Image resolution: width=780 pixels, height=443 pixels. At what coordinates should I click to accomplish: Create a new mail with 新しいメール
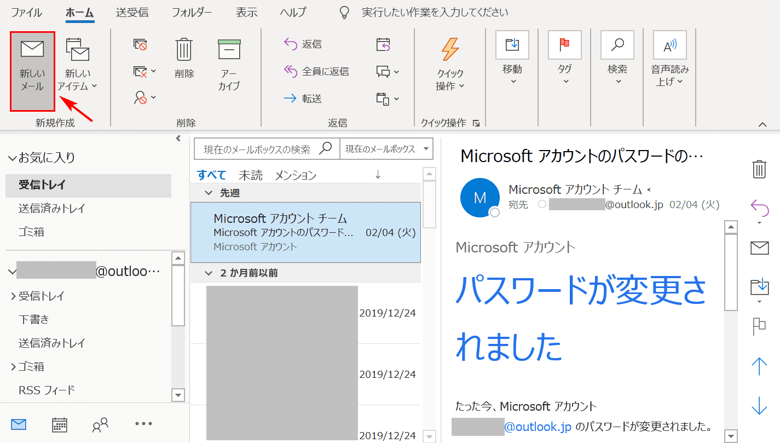coord(32,71)
